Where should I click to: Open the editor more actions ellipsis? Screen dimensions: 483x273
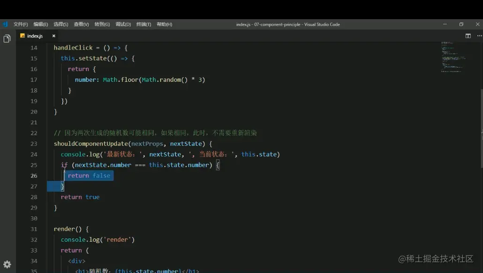click(x=479, y=36)
